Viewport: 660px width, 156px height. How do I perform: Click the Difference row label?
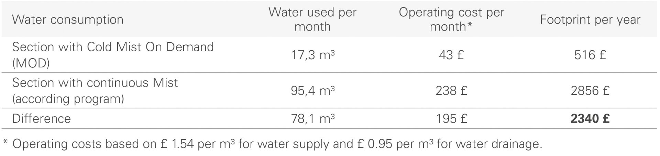click(x=41, y=119)
